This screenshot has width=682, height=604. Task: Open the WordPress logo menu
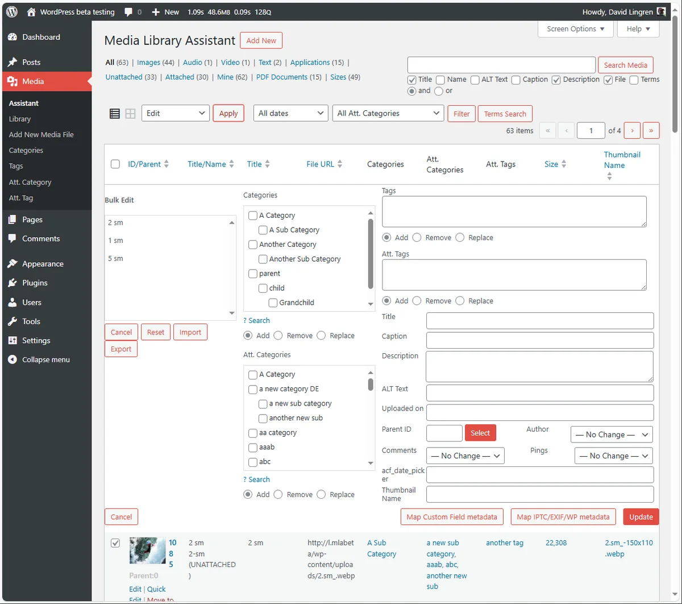coord(12,11)
